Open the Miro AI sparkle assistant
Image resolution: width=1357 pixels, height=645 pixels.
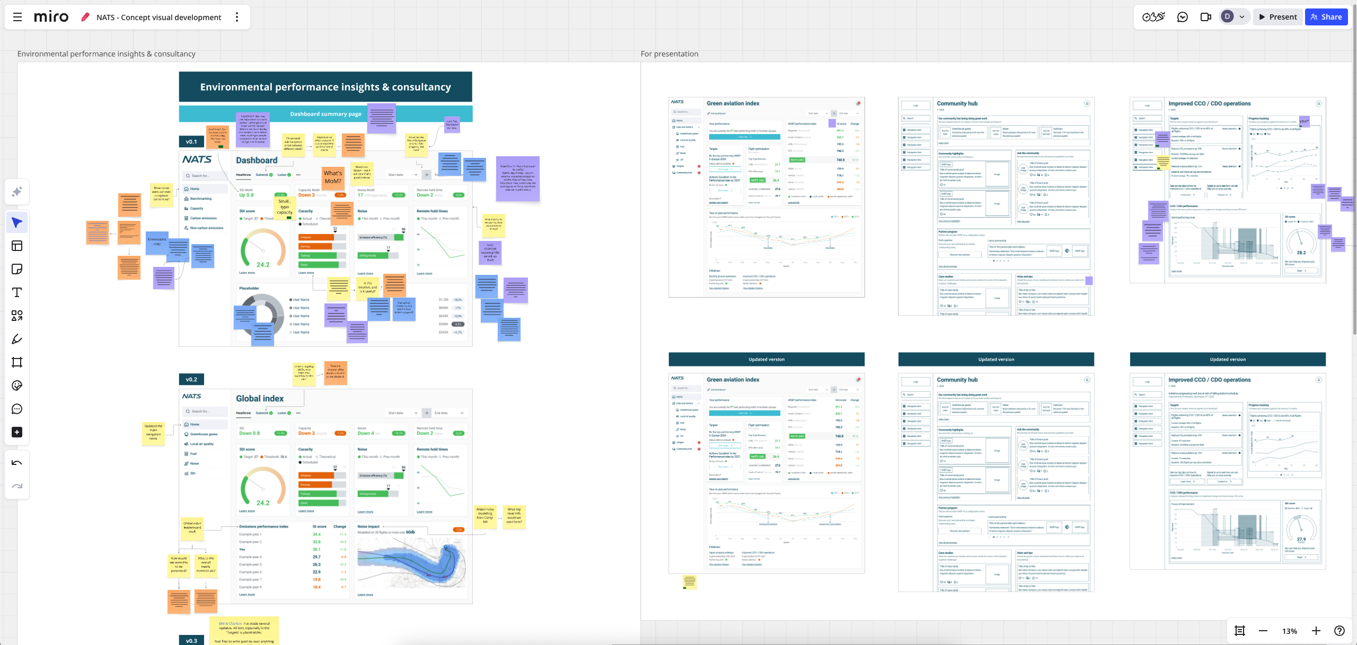[x=17, y=192]
